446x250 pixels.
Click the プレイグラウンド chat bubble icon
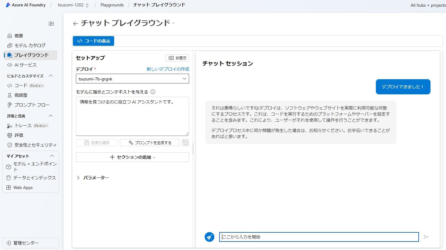(x=10, y=55)
